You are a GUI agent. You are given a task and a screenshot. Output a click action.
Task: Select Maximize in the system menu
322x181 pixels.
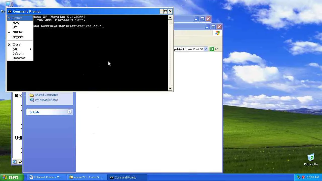click(20, 37)
